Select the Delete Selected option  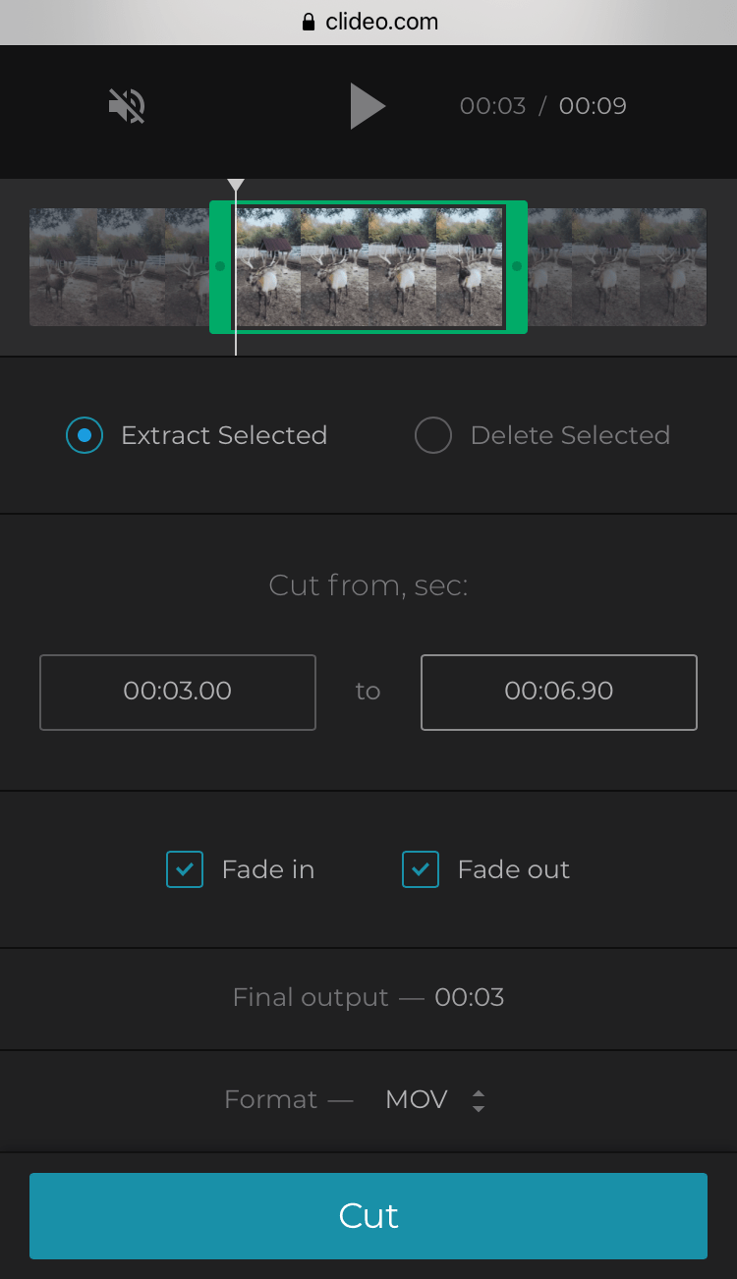pyautogui.click(x=433, y=435)
